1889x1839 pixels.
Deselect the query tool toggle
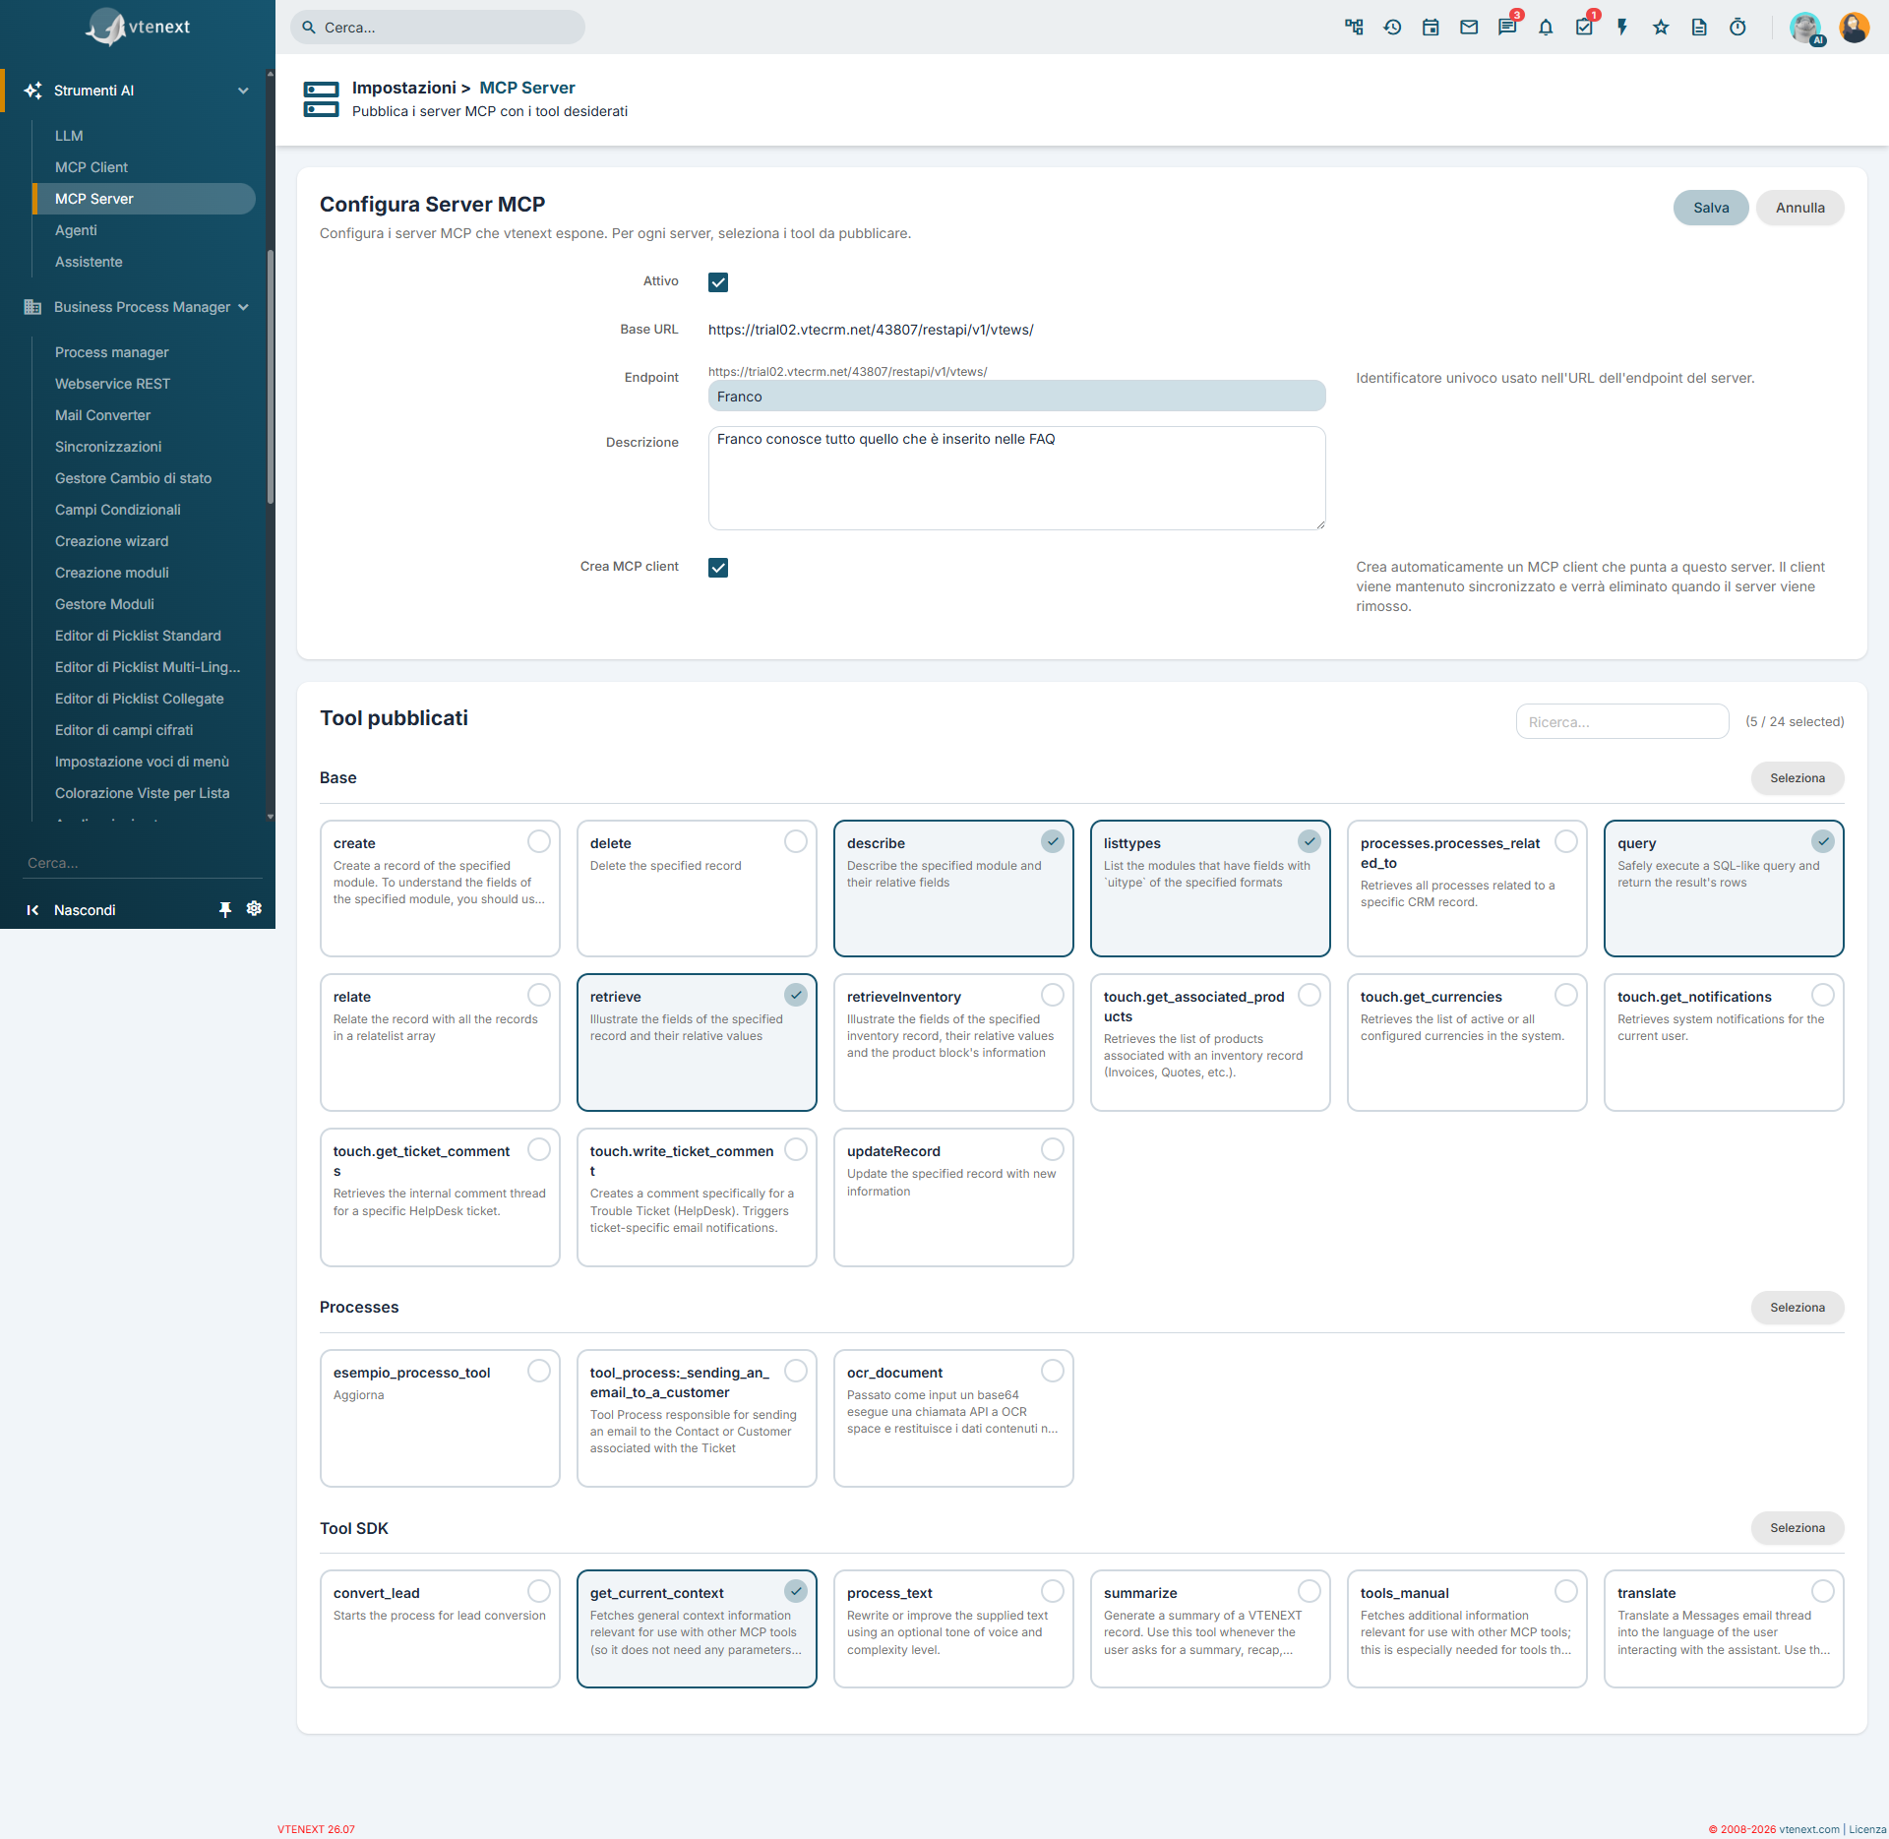coord(1823,841)
